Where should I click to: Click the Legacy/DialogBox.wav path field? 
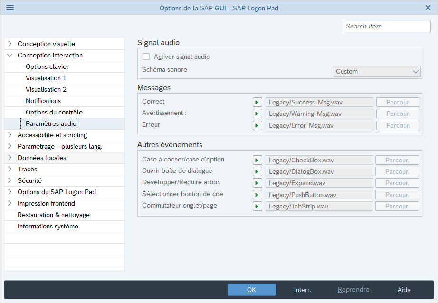(319, 171)
